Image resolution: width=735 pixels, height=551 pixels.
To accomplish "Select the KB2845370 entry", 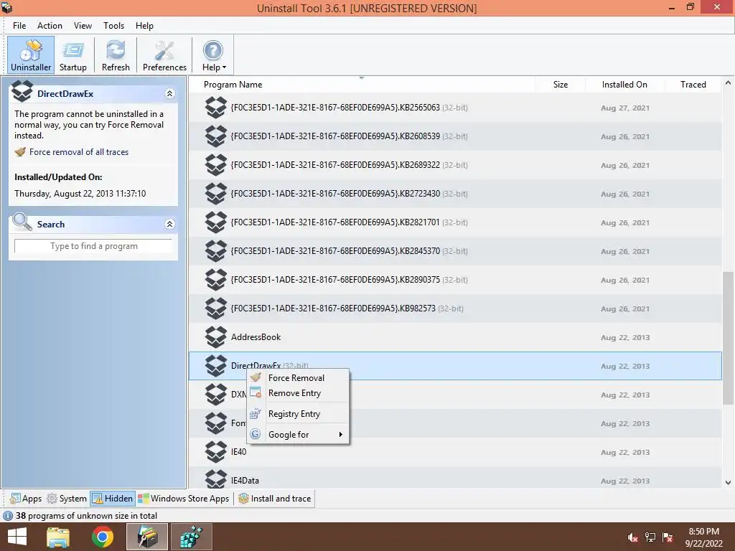I will pyautogui.click(x=454, y=251).
